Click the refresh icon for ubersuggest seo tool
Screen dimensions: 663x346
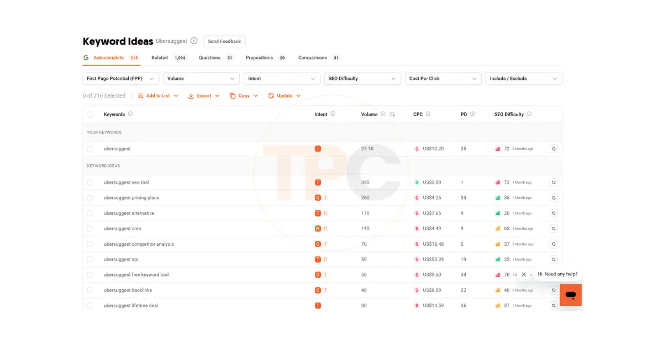pos(554,182)
